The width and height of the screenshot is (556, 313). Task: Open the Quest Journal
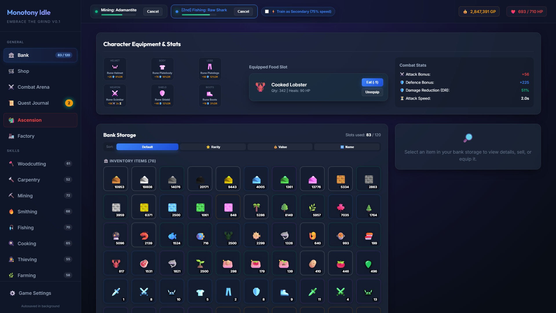40,103
